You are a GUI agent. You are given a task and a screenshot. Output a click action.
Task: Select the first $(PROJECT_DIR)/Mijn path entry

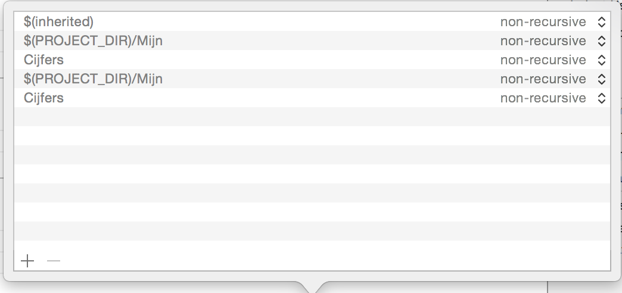[x=93, y=41]
